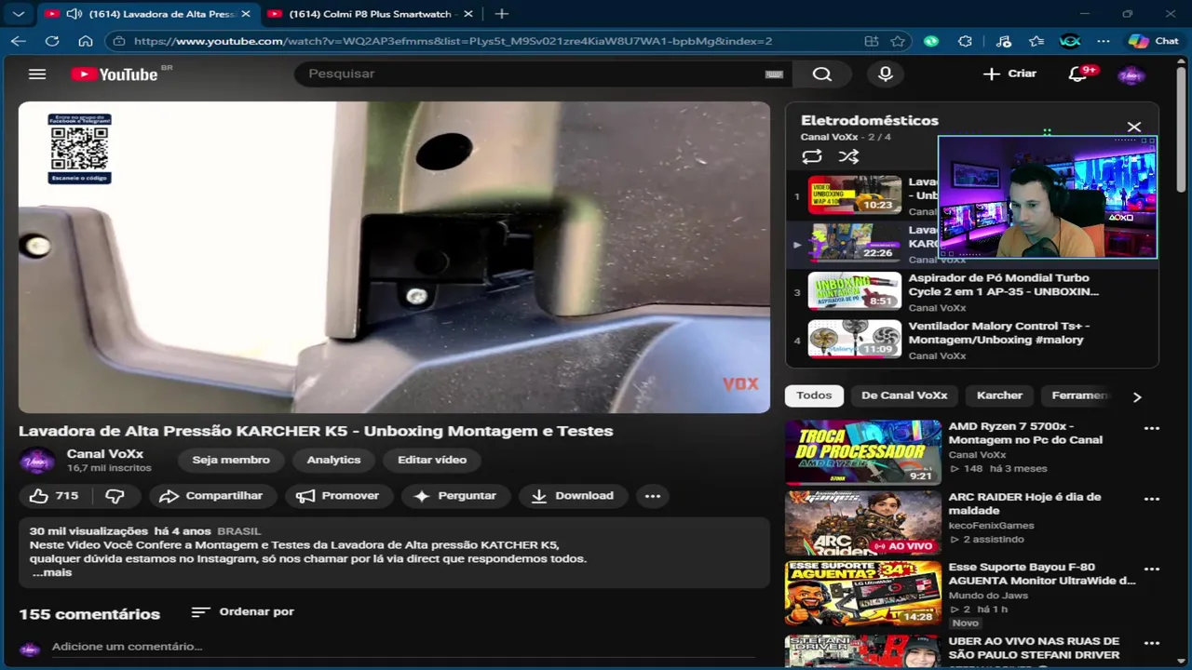Click the Editar vídeo button
The height and width of the screenshot is (670, 1192).
tap(432, 460)
